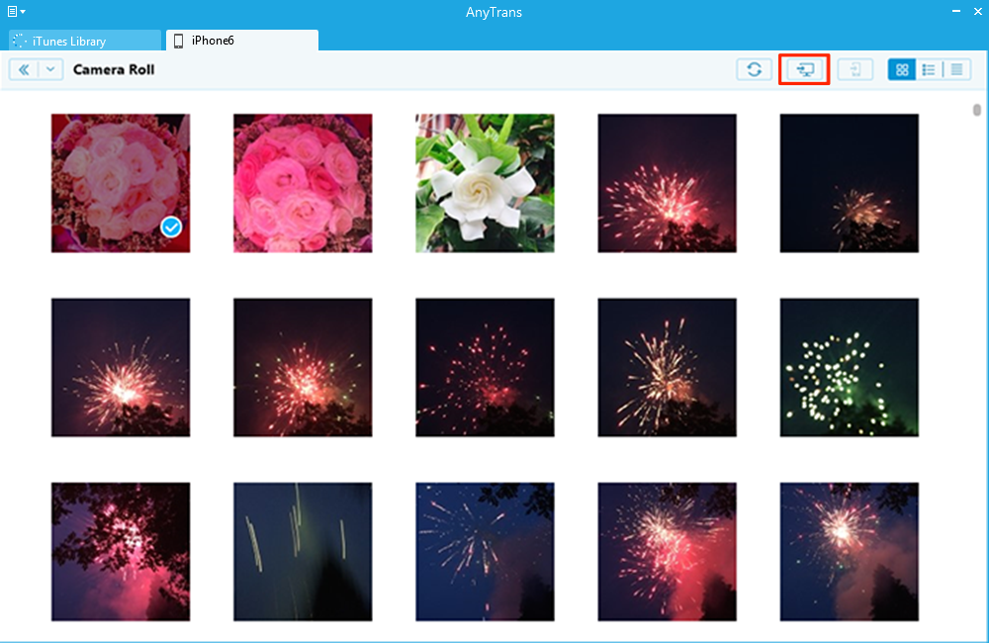Select the pink smoke through tree silhouette photo
The image size is (989, 643).
coord(121,552)
